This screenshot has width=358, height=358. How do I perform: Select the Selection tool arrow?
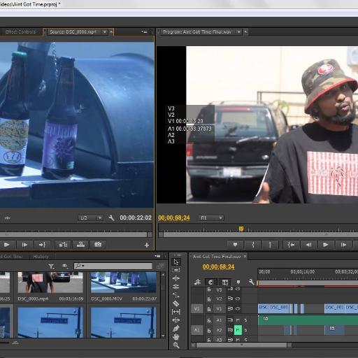click(176, 262)
